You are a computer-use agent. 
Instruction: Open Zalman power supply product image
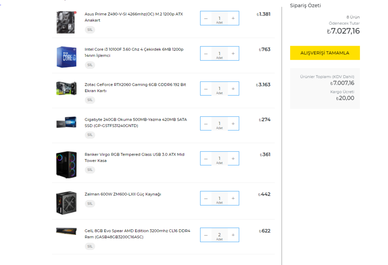pyautogui.click(x=66, y=203)
